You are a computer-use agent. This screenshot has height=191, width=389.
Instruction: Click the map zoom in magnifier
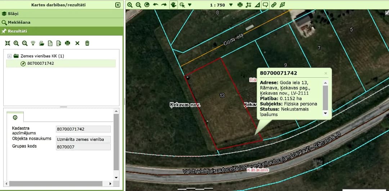coord(130,5)
